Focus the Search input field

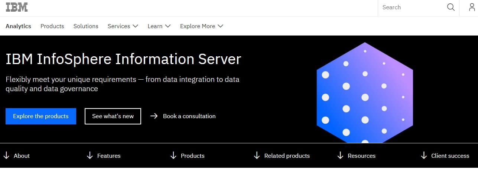pyautogui.click(x=412, y=7)
